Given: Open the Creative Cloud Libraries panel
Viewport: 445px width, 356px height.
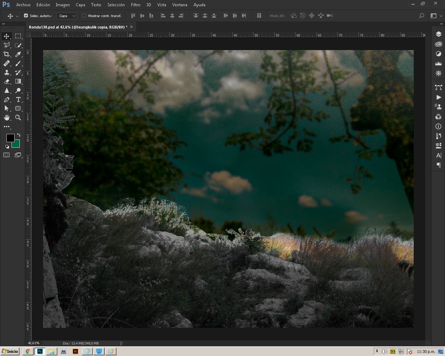Looking at the screenshot, I should [x=438, y=44].
